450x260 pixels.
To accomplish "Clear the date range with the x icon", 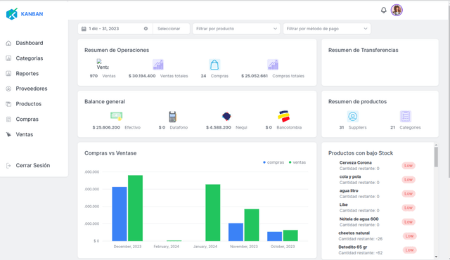I will click(x=146, y=29).
